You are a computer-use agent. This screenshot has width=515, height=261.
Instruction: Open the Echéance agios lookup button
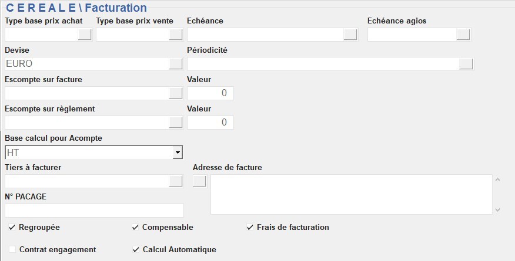[463, 35]
